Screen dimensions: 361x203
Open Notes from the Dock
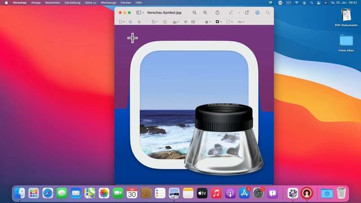[188, 193]
